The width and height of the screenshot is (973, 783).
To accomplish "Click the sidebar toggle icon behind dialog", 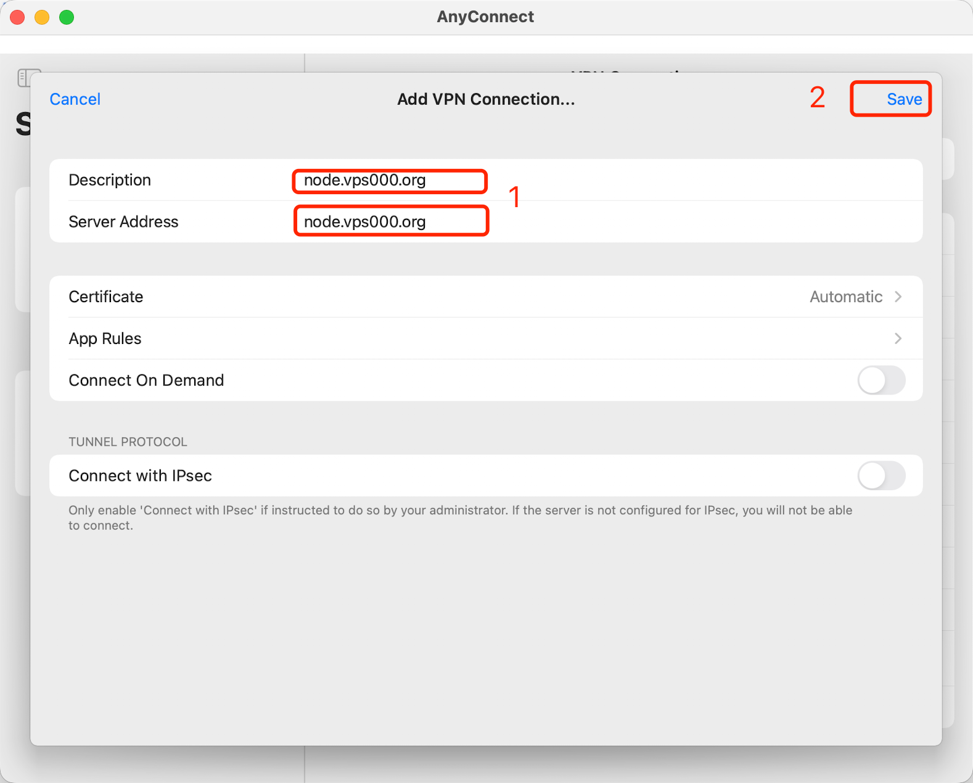I will coord(25,76).
